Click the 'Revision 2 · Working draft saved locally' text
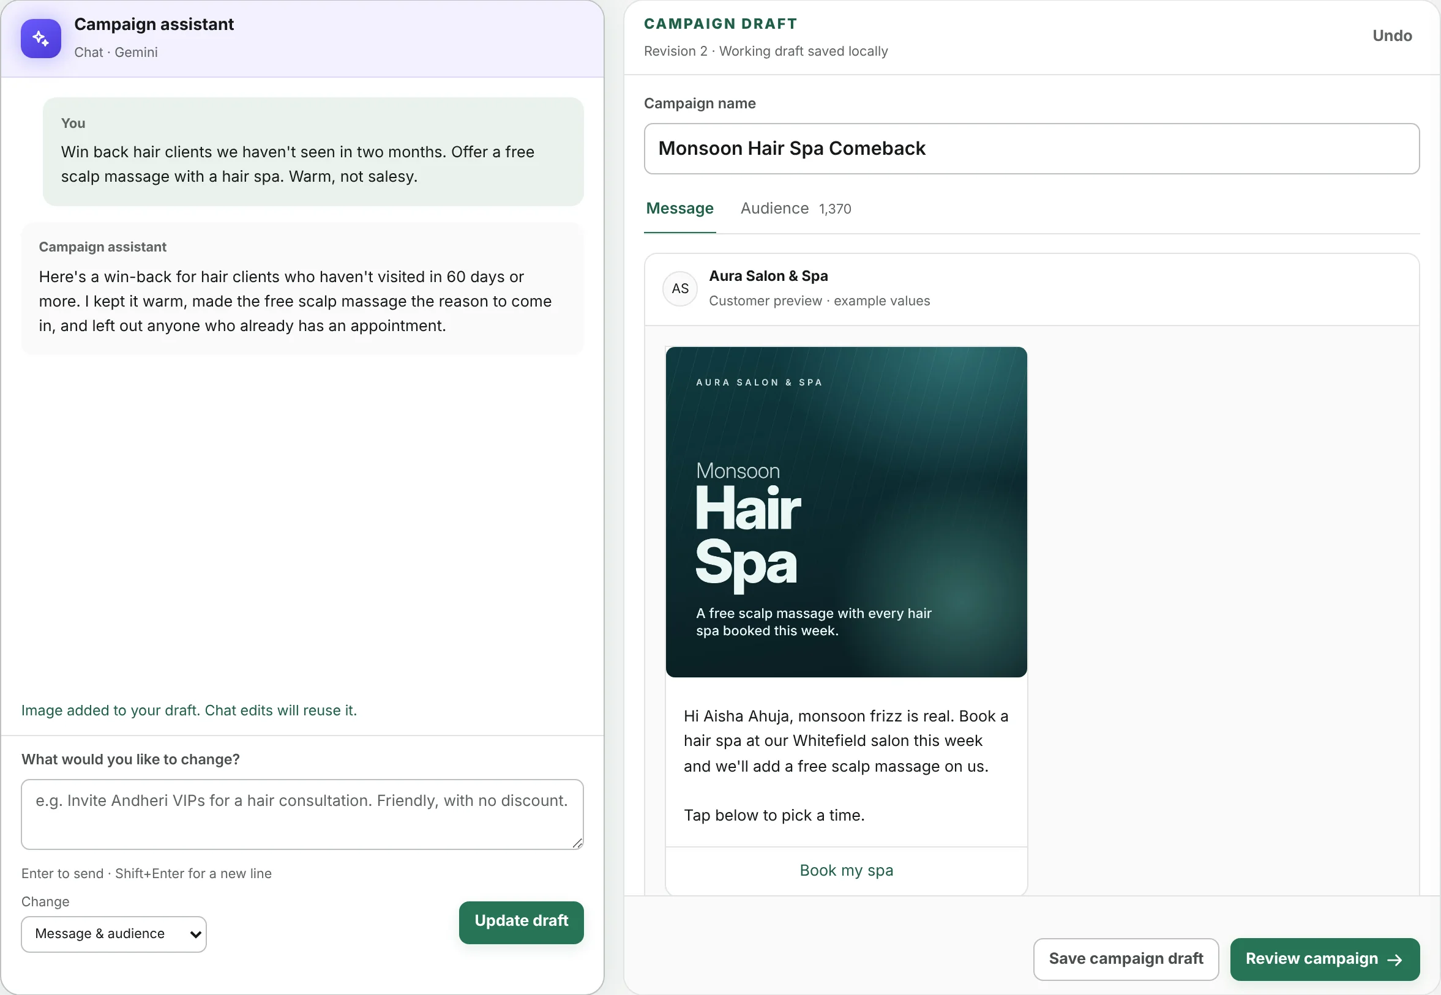This screenshot has height=995, width=1441. click(765, 51)
